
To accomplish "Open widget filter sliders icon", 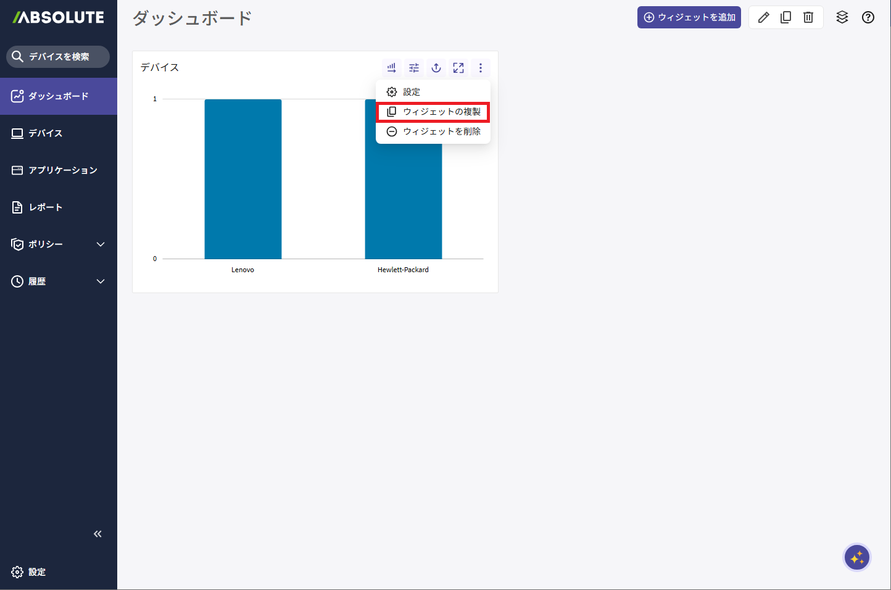I will [414, 68].
